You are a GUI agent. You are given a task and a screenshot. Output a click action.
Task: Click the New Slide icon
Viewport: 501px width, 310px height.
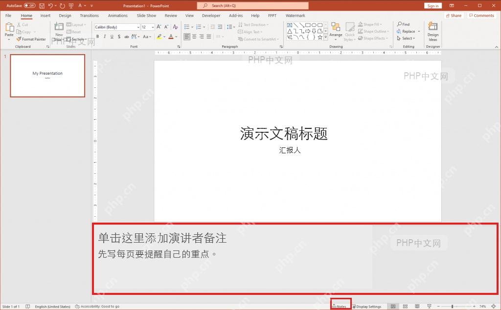[x=59, y=27]
